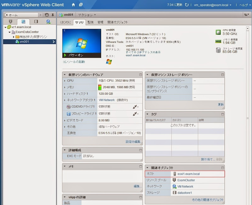Collapse タグ panel header arrow
The image size is (252, 205).
pyautogui.click(x=147, y=114)
